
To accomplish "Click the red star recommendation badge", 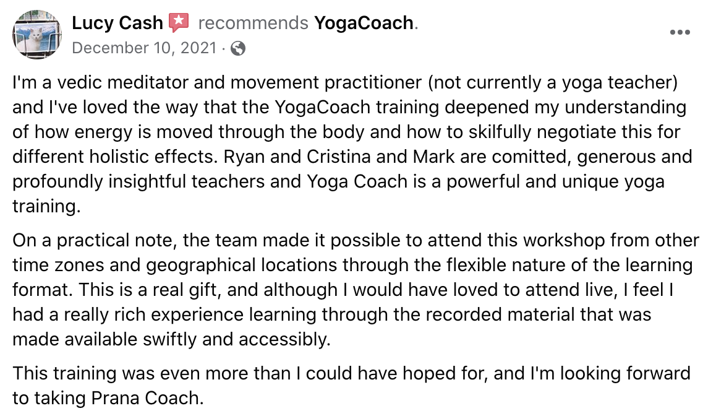I will 179,22.
